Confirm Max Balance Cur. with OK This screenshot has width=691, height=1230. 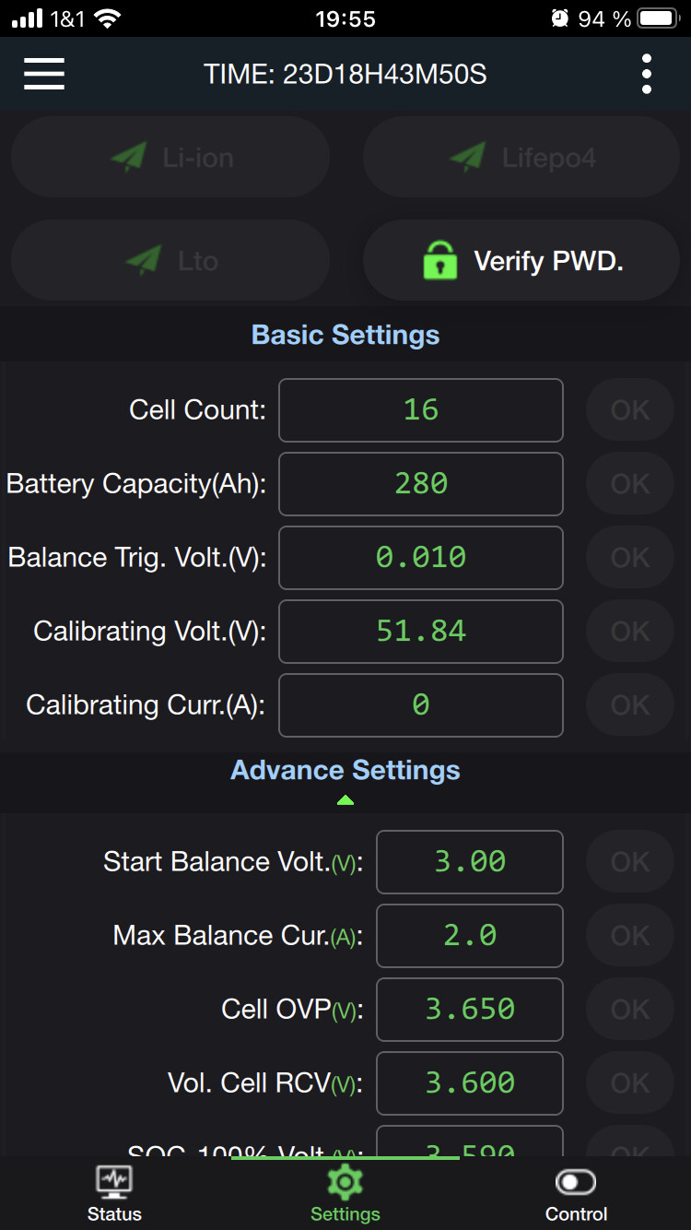tap(630, 936)
